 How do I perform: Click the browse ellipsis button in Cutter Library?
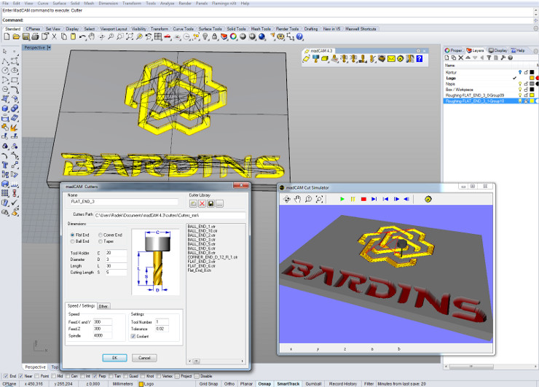pyautogui.click(x=219, y=203)
